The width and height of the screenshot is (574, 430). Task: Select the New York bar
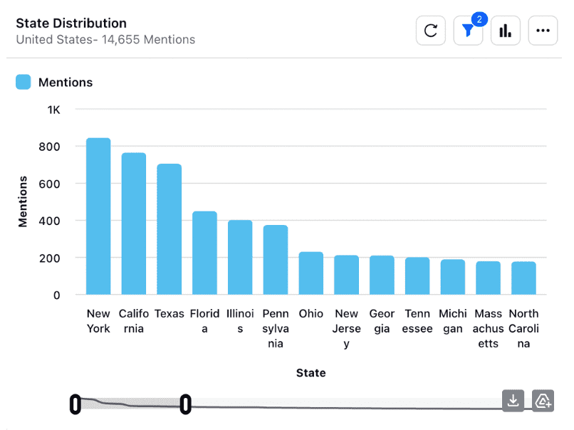[98, 214]
